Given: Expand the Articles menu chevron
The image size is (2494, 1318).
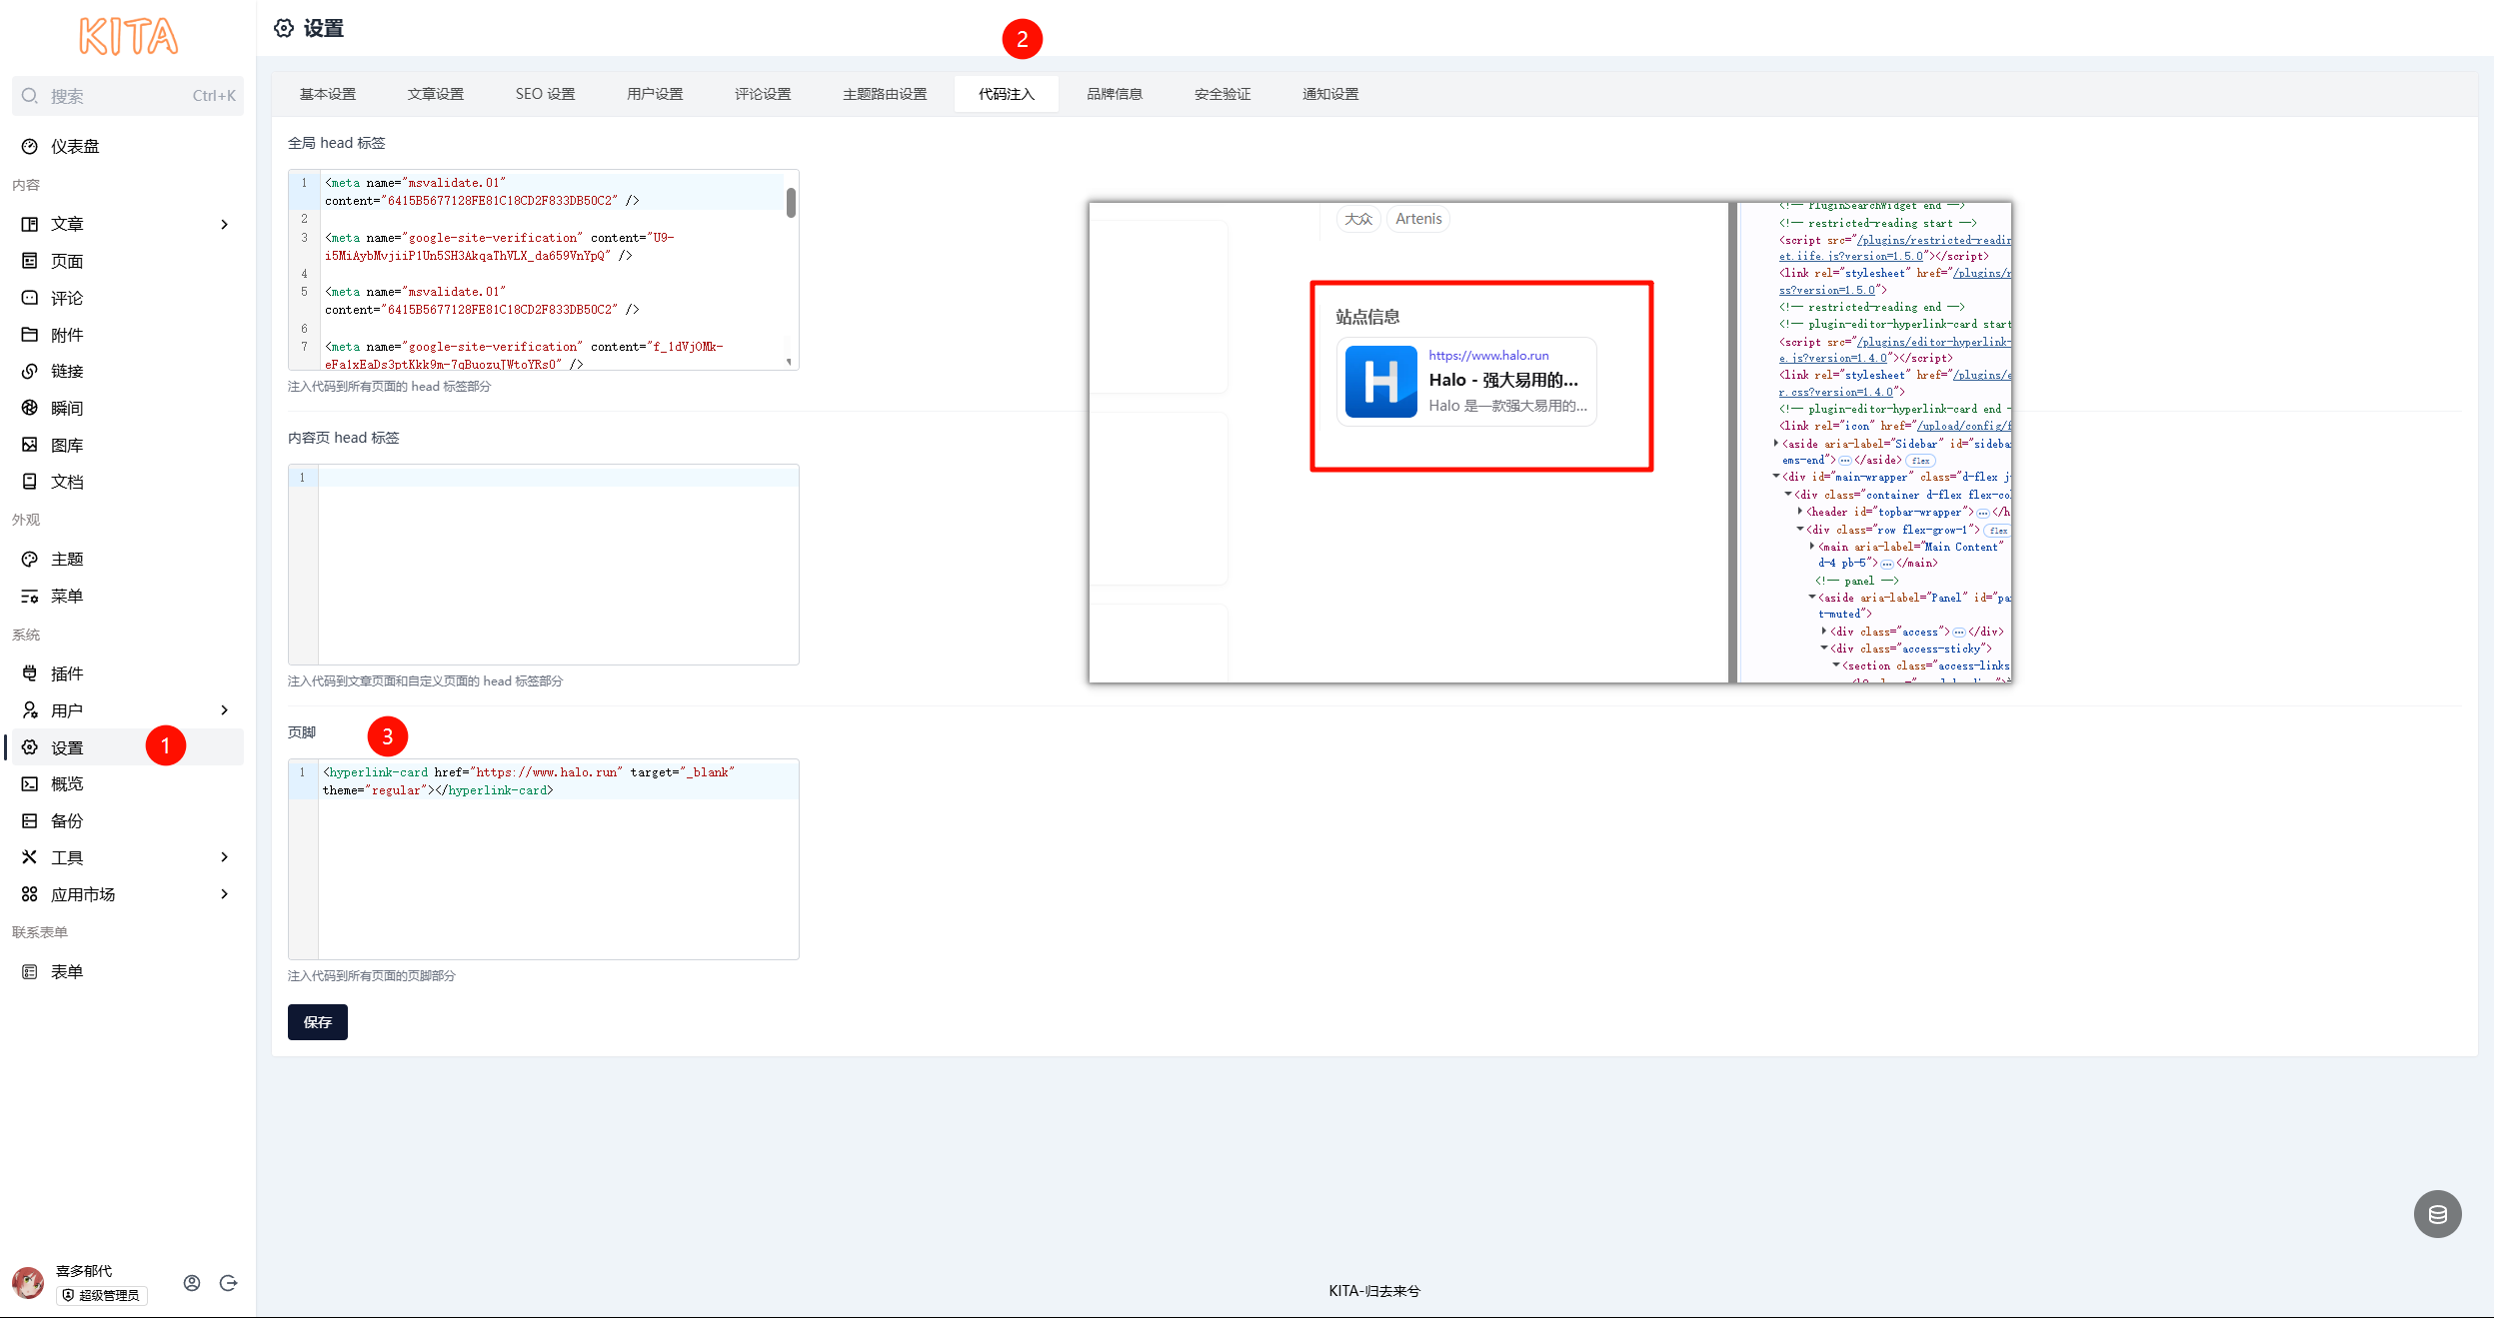Looking at the screenshot, I should coord(224,224).
